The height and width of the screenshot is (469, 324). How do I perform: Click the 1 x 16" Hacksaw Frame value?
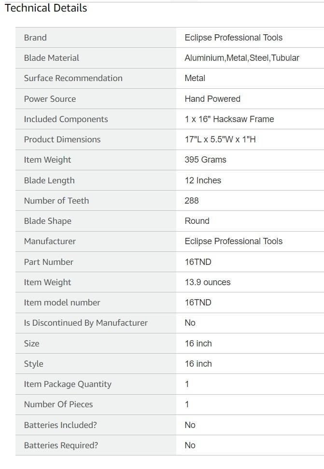(x=229, y=119)
